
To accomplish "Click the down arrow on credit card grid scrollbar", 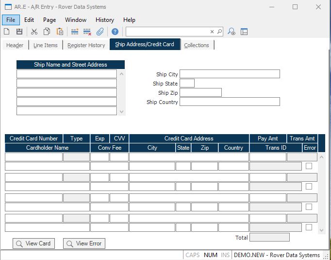I will click(x=321, y=230).
